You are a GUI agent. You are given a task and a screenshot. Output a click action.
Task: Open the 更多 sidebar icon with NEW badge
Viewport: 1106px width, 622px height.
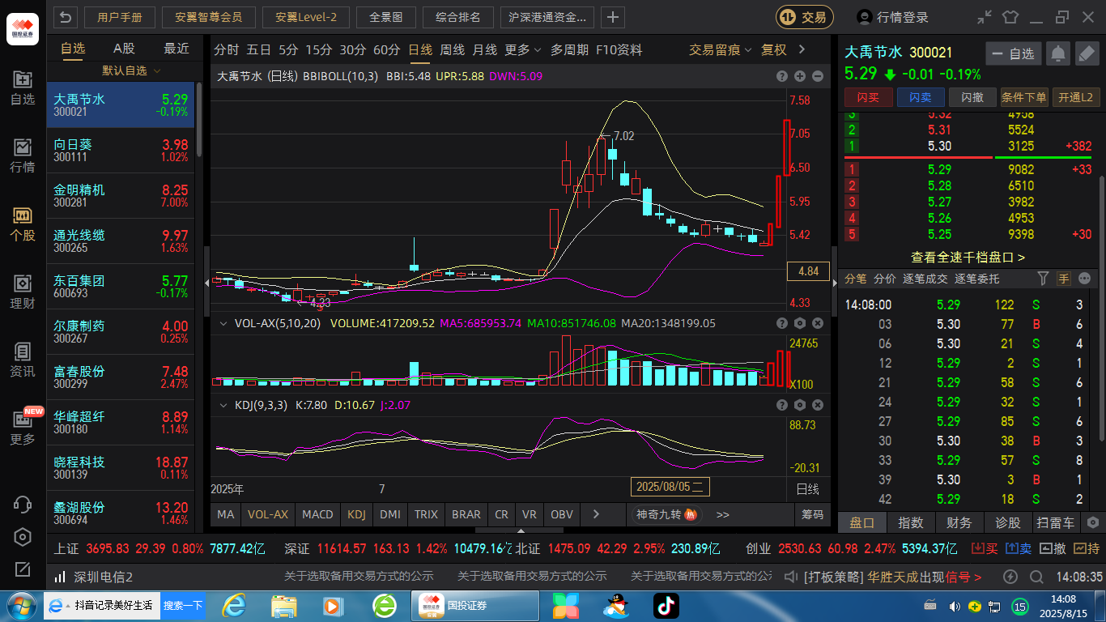click(x=23, y=428)
